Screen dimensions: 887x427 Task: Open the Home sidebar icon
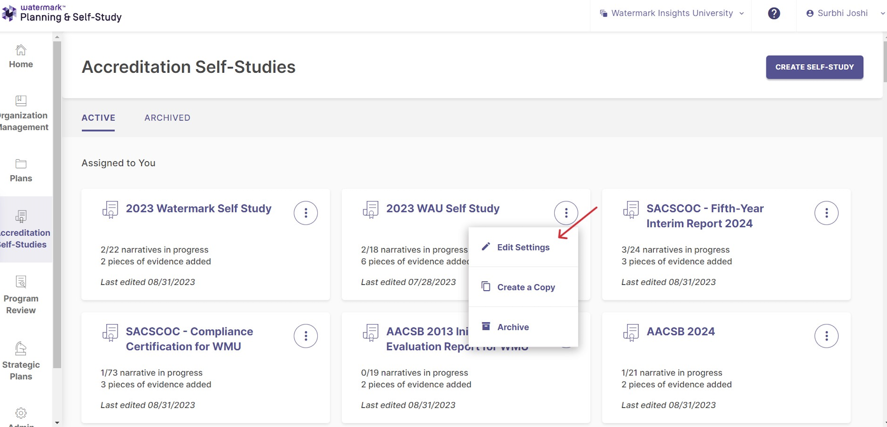click(x=21, y=50)
